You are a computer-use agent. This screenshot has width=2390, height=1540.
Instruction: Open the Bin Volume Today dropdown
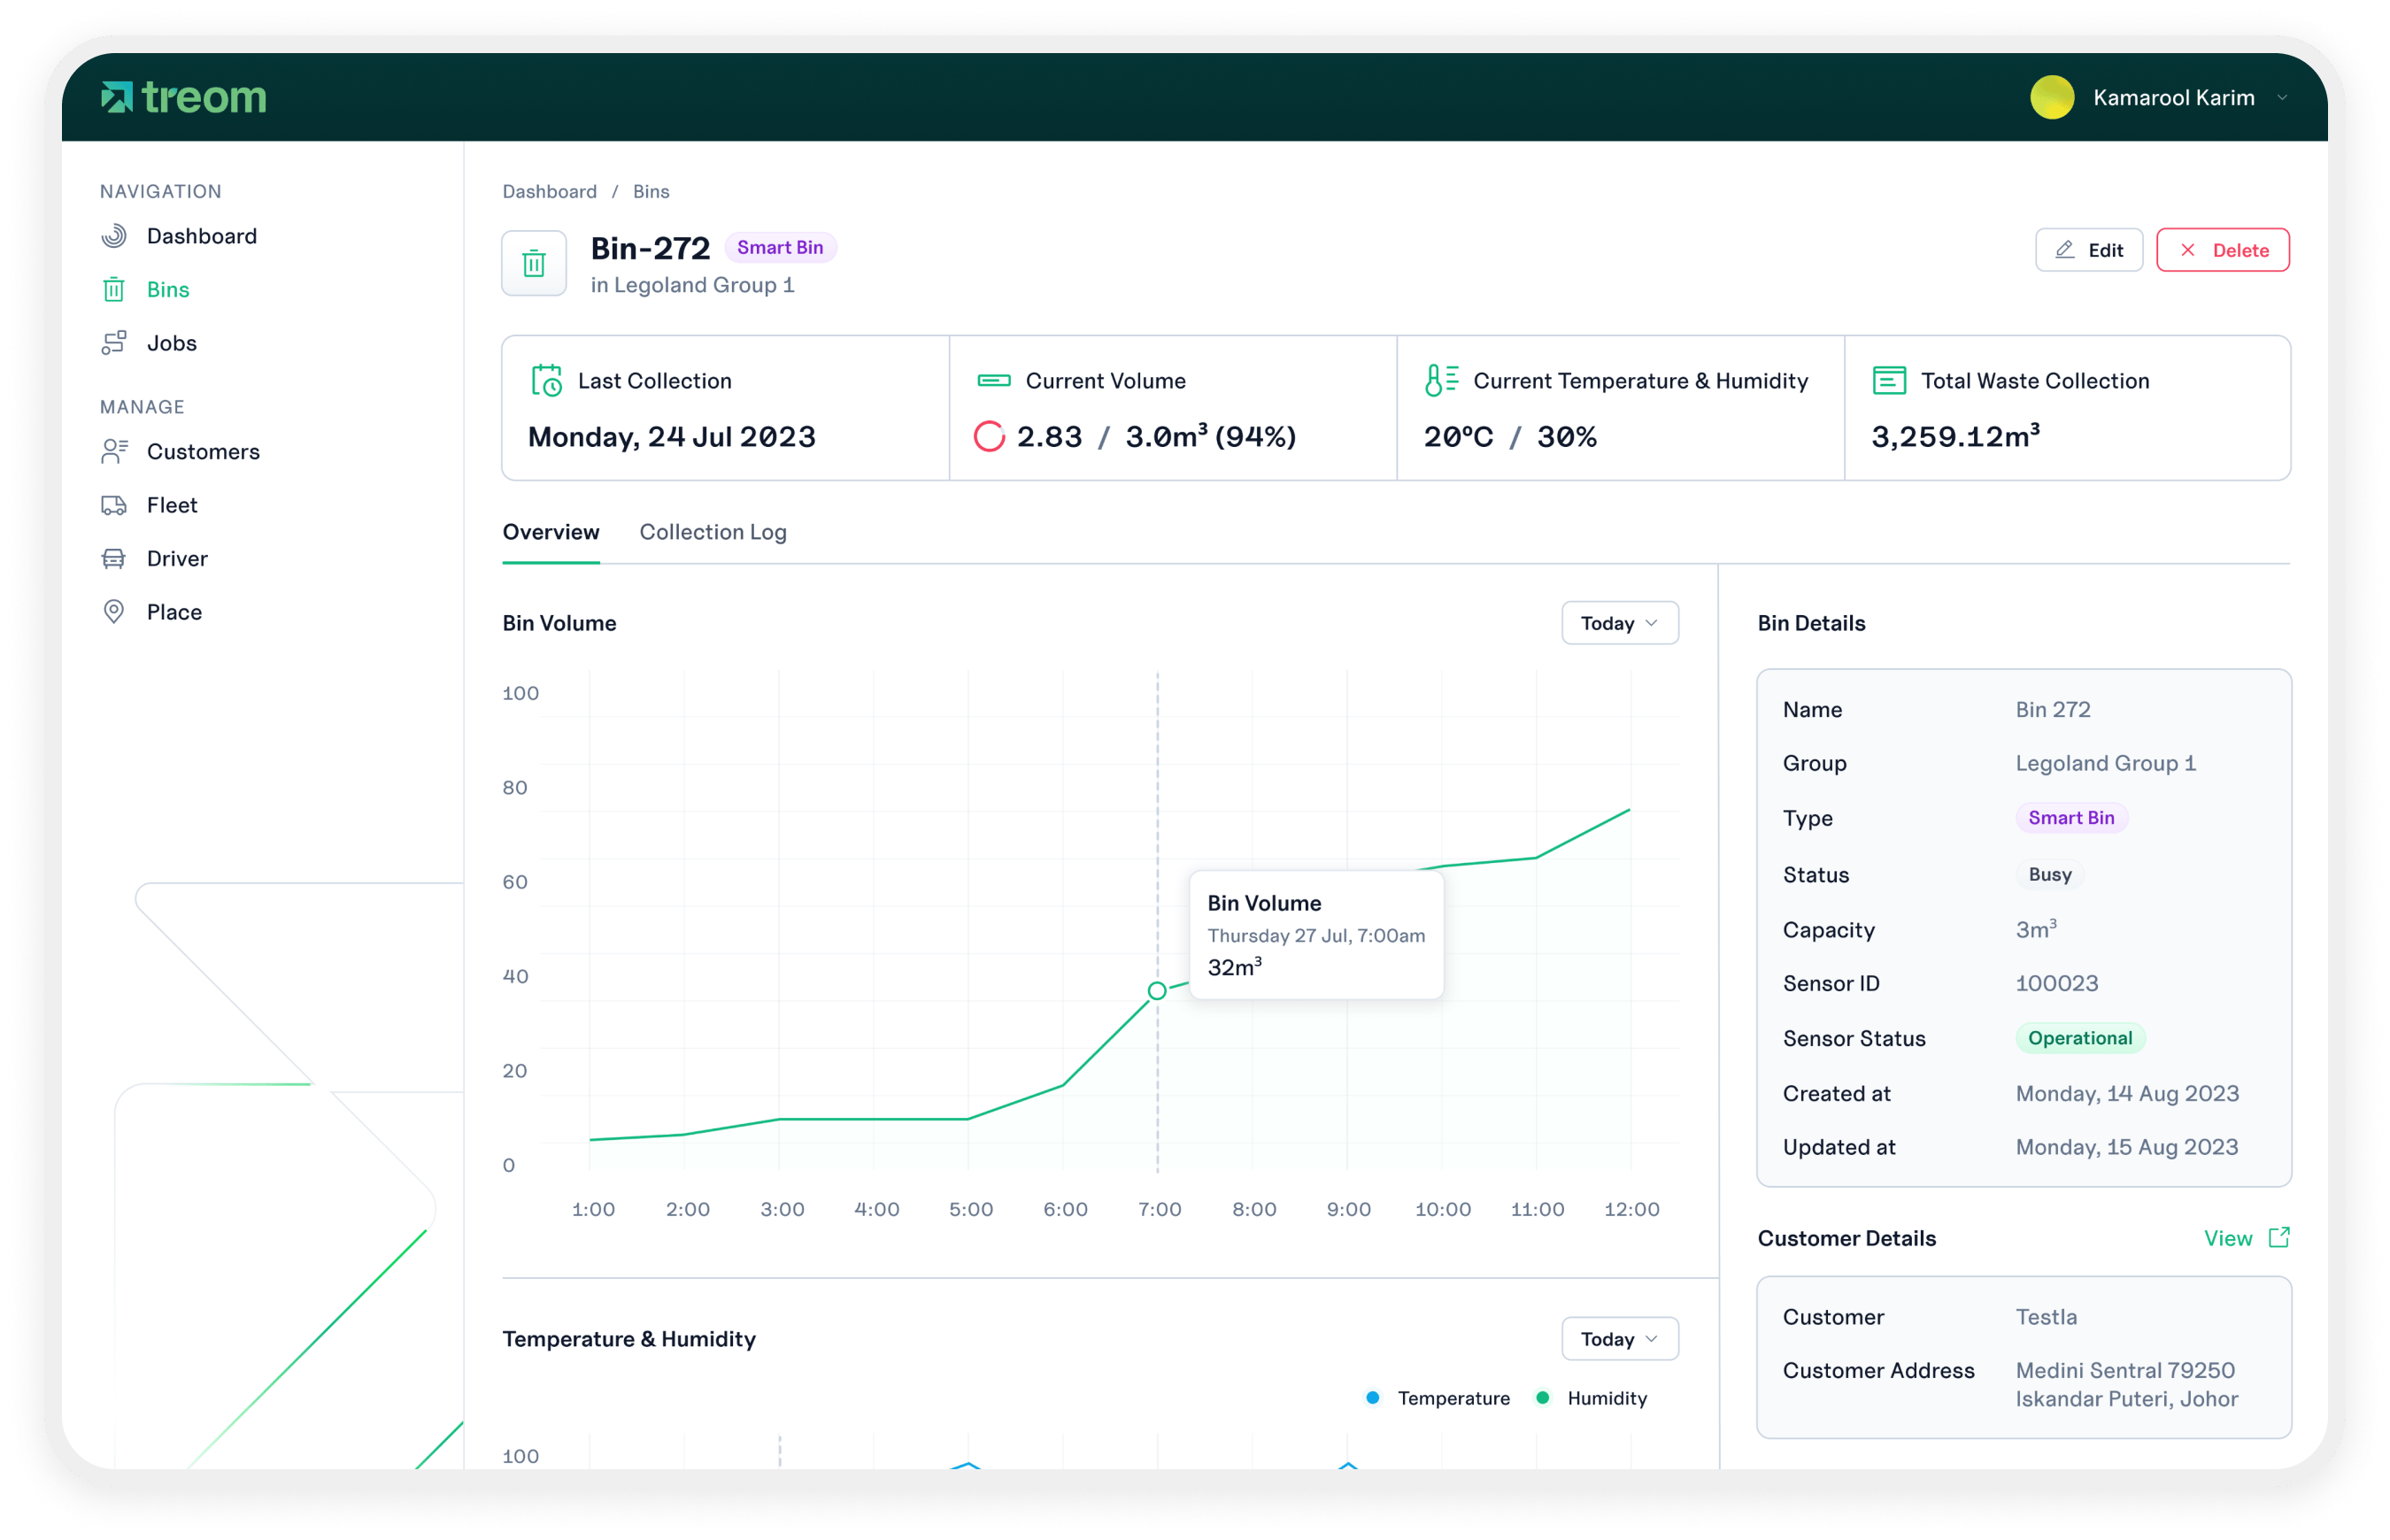pyautogui.click(x=1619, y=623)
